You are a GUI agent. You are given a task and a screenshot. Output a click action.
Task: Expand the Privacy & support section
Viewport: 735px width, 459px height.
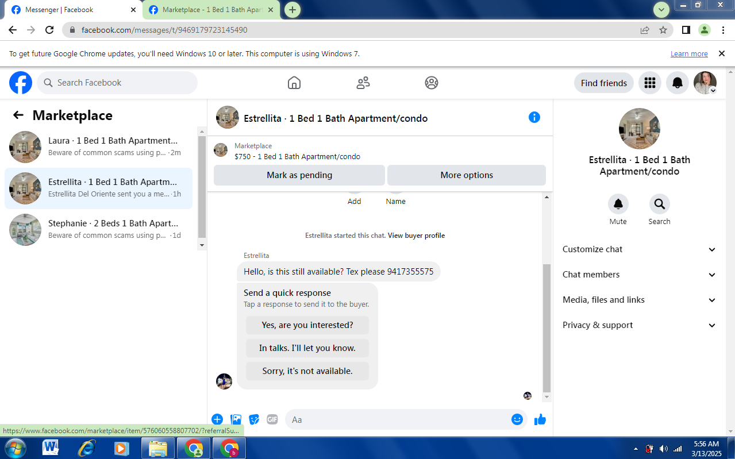point(639,325)
